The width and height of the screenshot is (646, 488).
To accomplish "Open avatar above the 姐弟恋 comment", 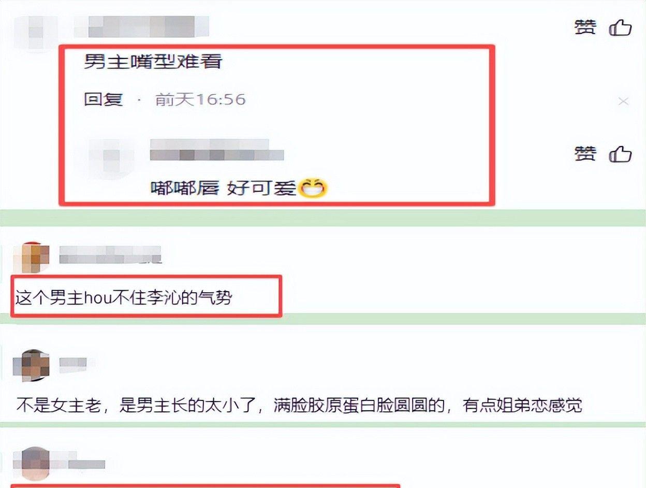I will coord(31,365).
